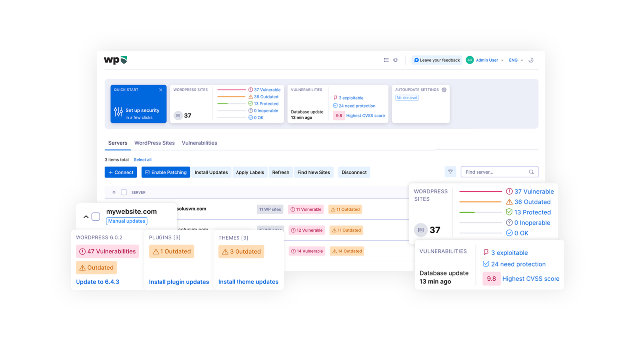Screen dimensions: 636x348
Task: Switch to the WordPress Sites tab
Action: (x=154, y=143)
